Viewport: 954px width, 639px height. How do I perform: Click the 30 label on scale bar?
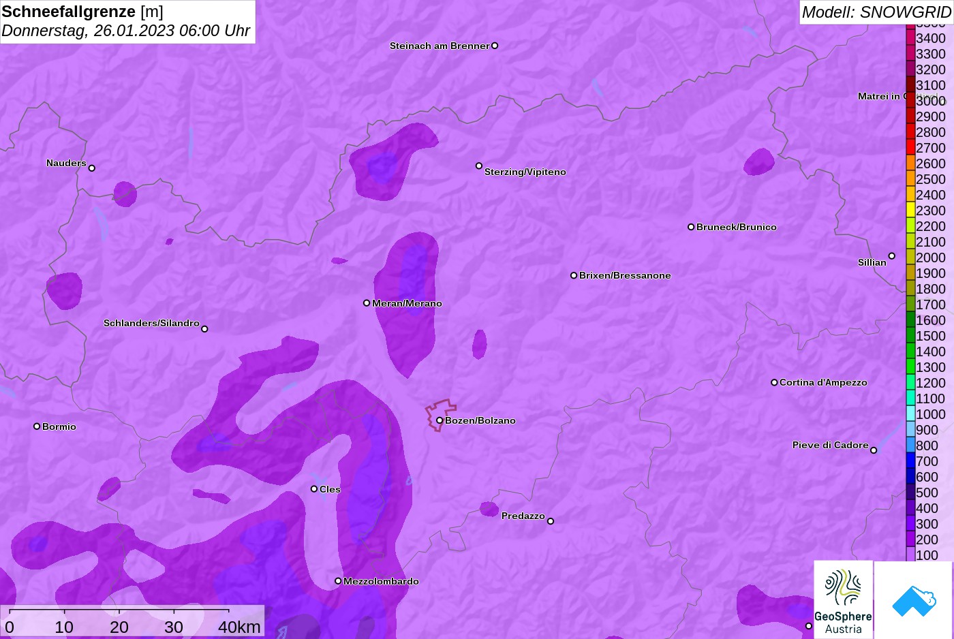(174, 627)
